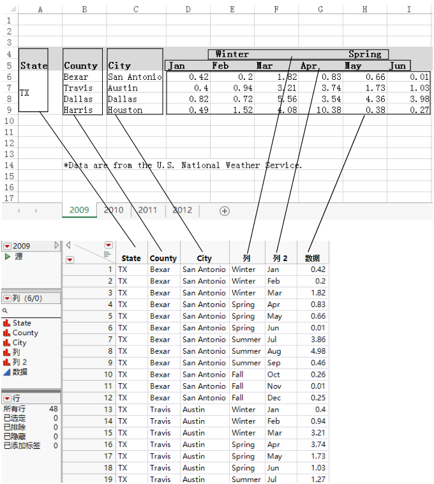Click the 列 column header in data table
The height and width of the screenshot is (484, 434).
tap(246, 259)
